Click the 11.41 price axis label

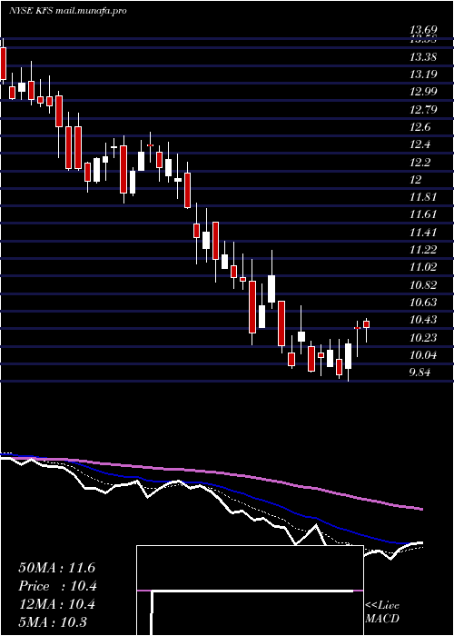coord(423,233)
